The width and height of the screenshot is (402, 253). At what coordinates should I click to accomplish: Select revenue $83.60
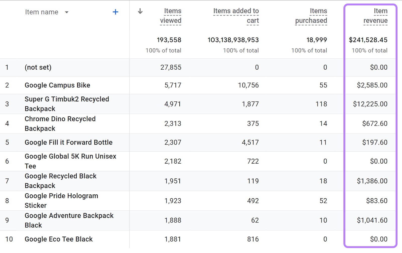tap(377, 201)
